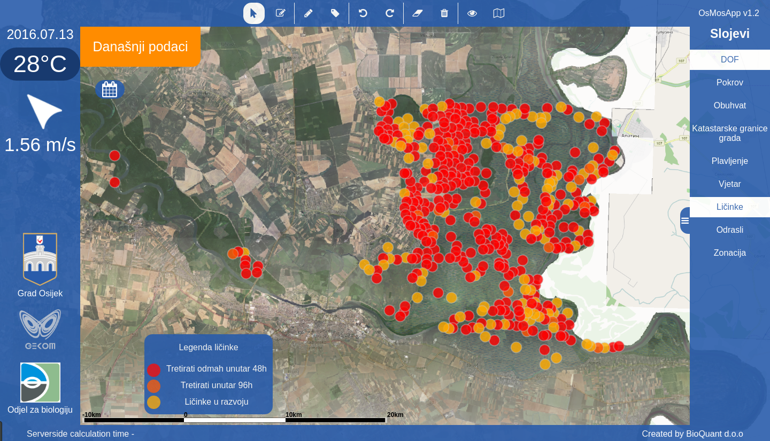The image size is (770, 441).
Task: Collapse the Slojevi side panel handle
Action: 684,220
